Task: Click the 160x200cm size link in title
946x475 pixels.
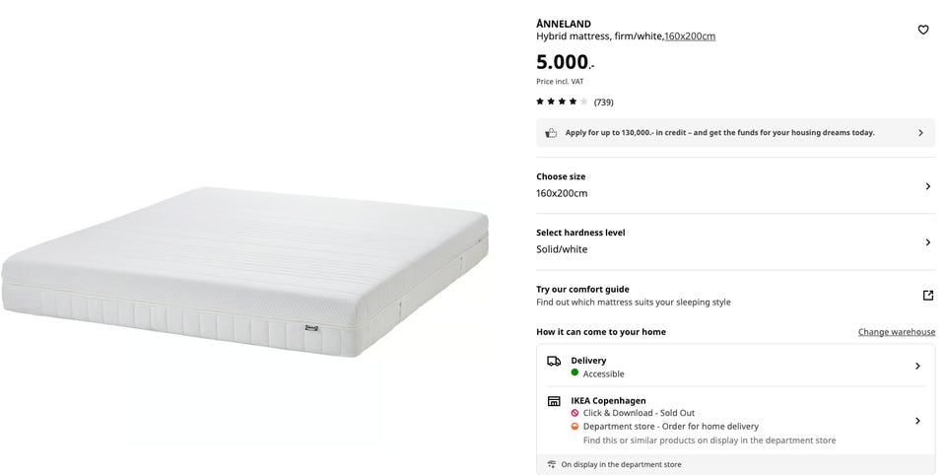Action: coord(690,36)
